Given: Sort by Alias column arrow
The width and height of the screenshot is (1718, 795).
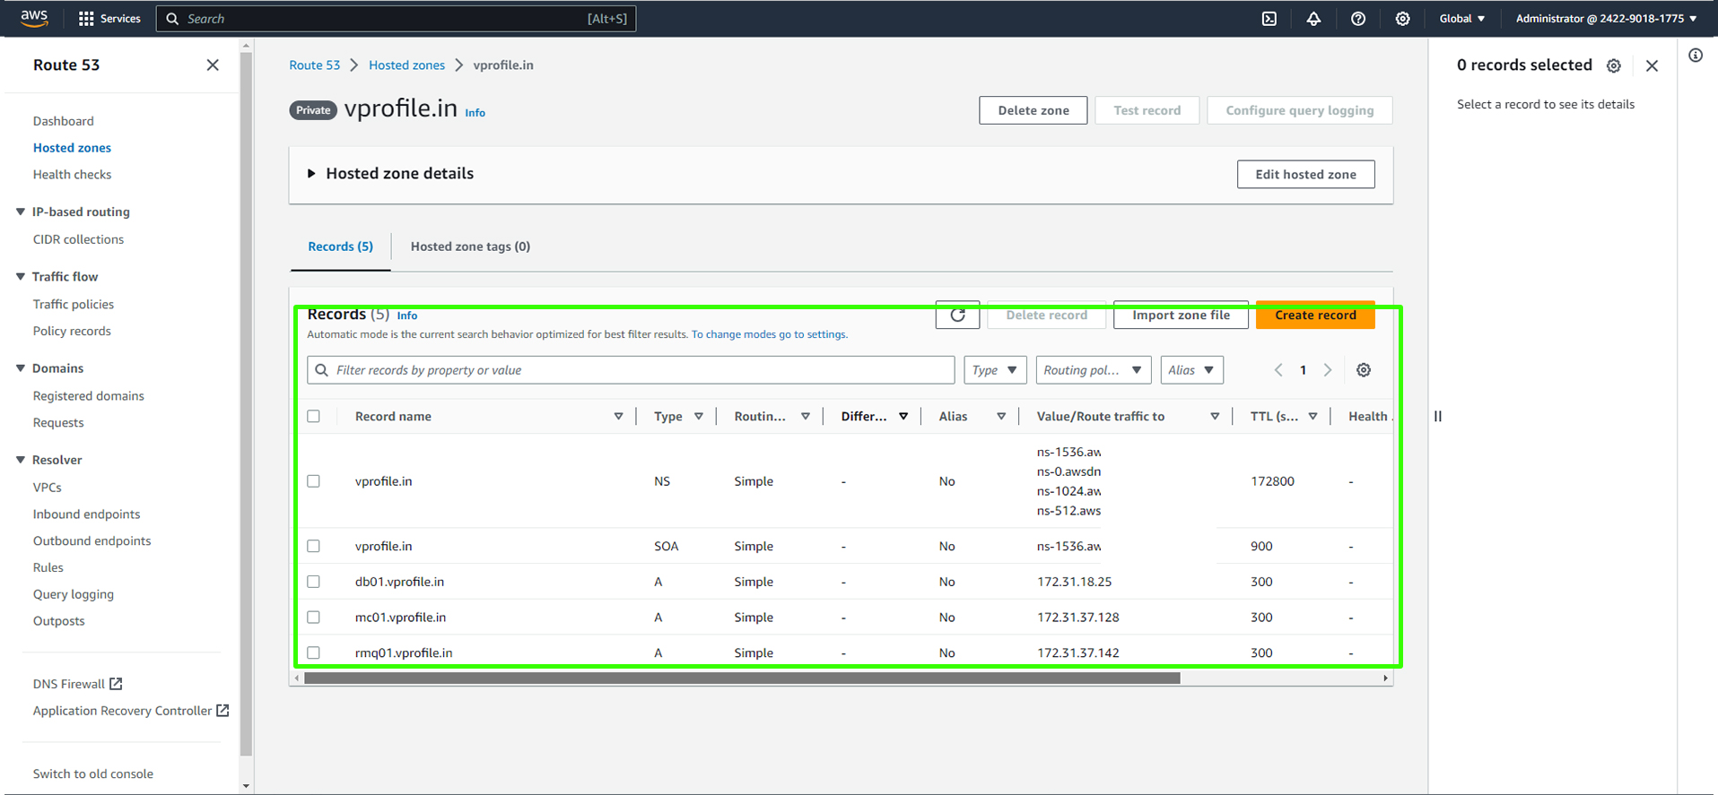Looking at the screenshot, I should coord(1001,416).
